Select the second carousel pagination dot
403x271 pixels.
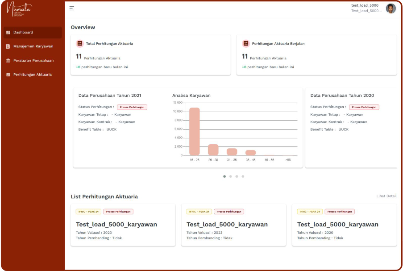click(231, 176)
